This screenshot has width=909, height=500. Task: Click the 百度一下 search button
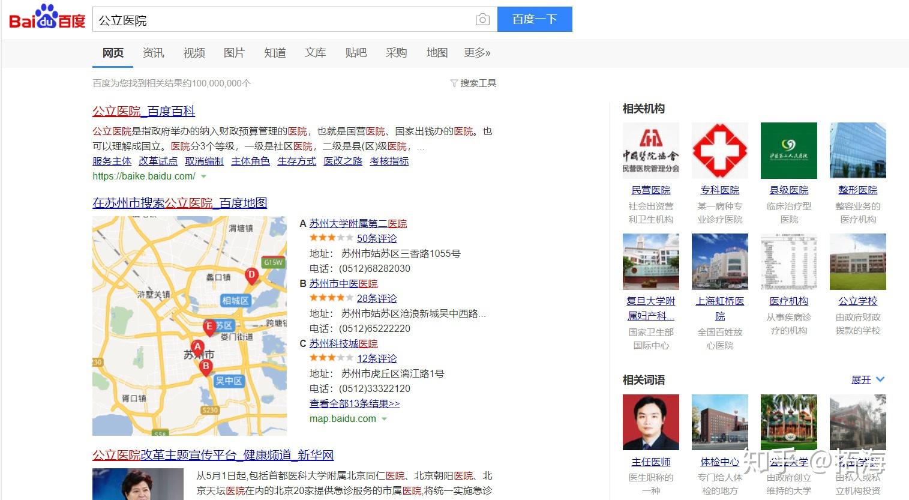point(535,19)
